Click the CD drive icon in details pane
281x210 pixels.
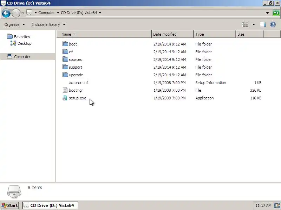click(14, 191)
